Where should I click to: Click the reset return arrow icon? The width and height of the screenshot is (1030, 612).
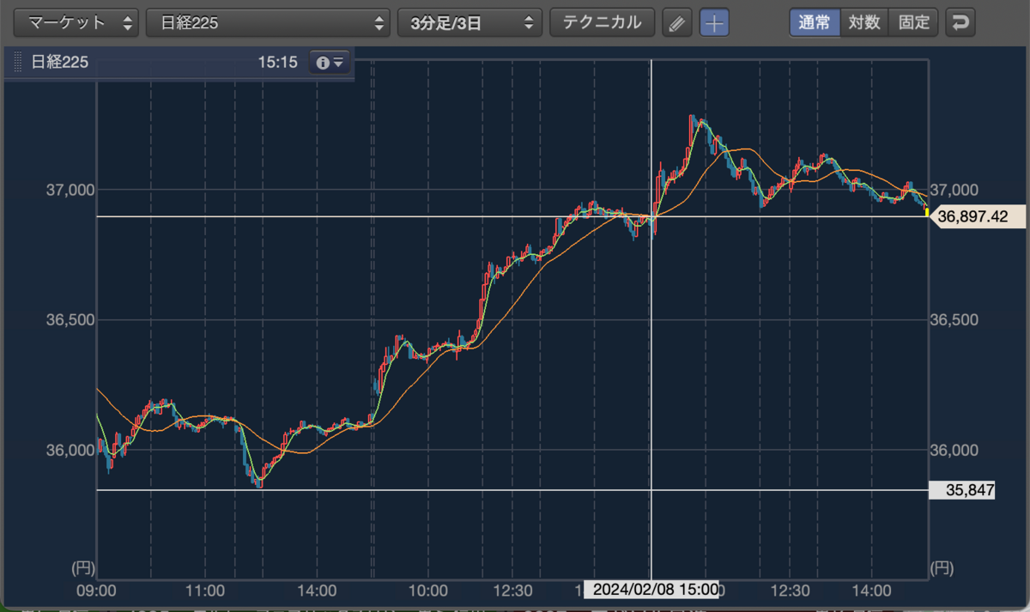coord(960,22)
